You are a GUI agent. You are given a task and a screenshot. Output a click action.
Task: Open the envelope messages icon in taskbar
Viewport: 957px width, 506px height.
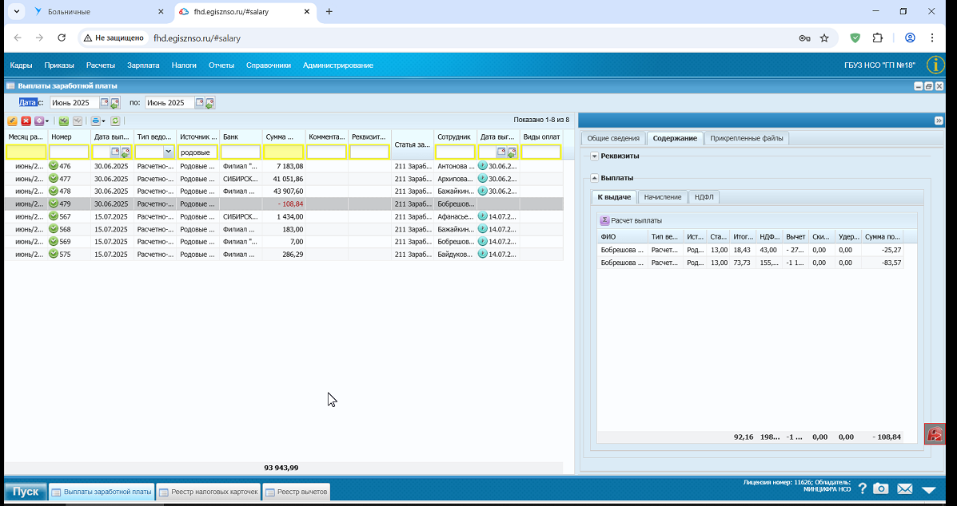click(904, 488)
